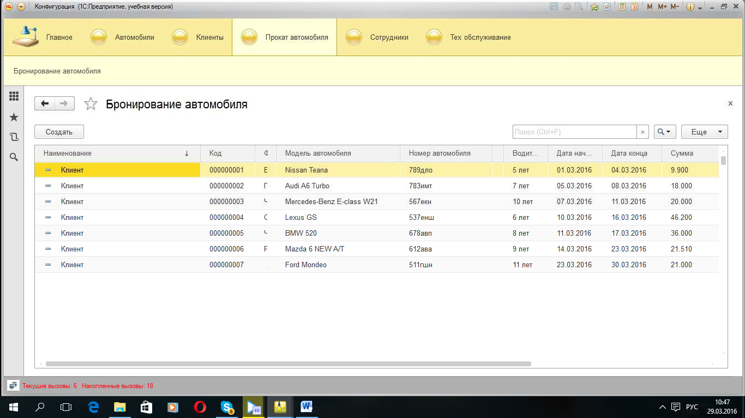The image size is (745, 418).
Task: Open File Explorer from the taskbar
Action: pos(120,407)
